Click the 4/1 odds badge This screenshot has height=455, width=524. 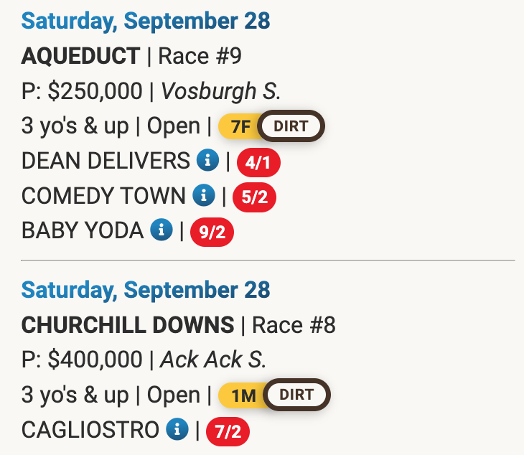(x=258, y=162)
